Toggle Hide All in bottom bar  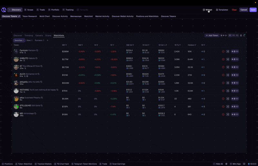tap(218, 164)
